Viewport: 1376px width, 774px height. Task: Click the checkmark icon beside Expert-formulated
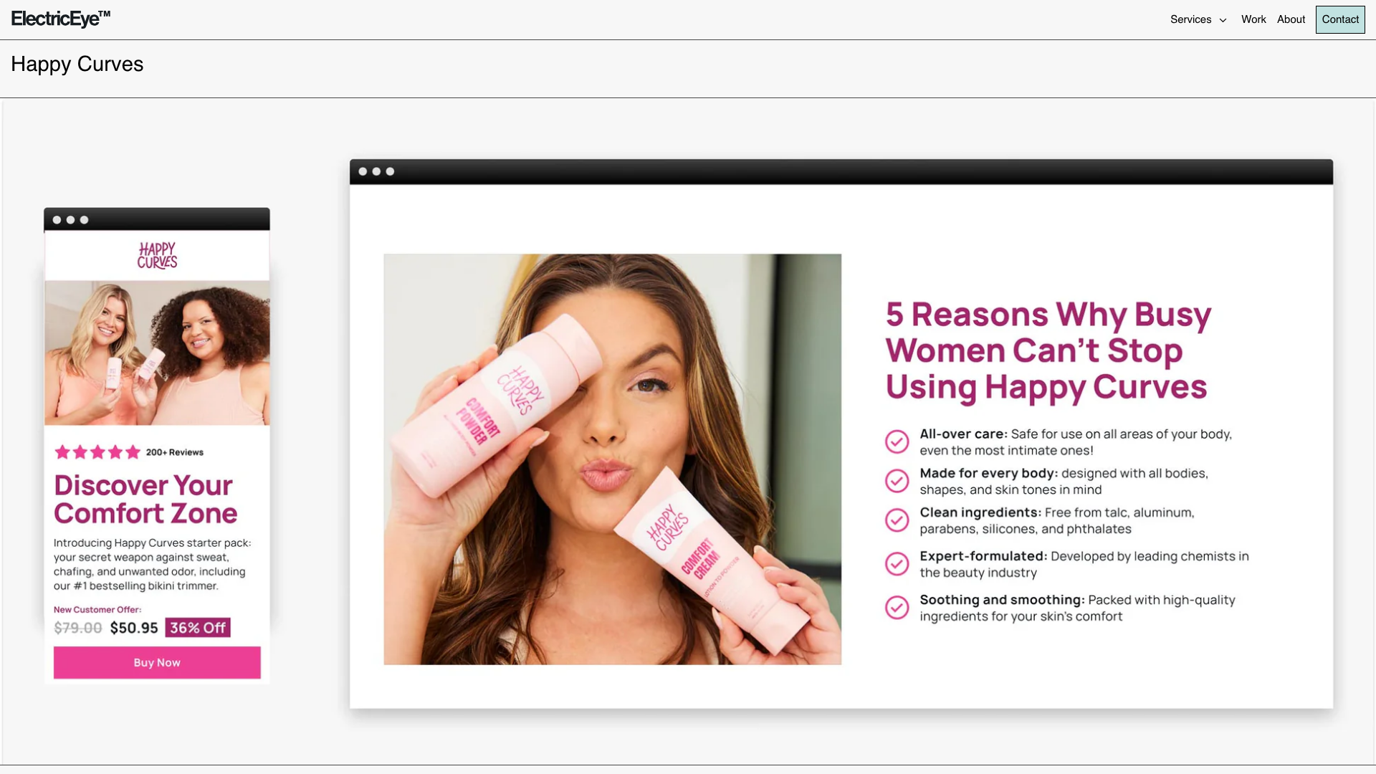[x=897, y=564]
